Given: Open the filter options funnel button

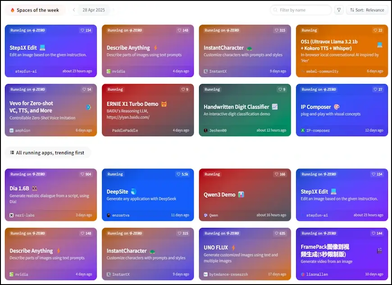Looking at the screenshot, I should point(339,10).
